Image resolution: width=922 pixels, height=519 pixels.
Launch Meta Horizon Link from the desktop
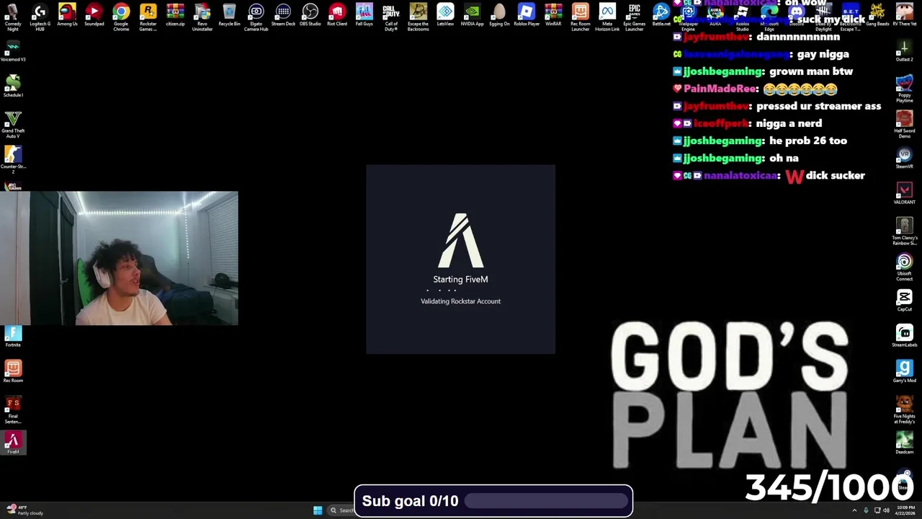point(607,16)
